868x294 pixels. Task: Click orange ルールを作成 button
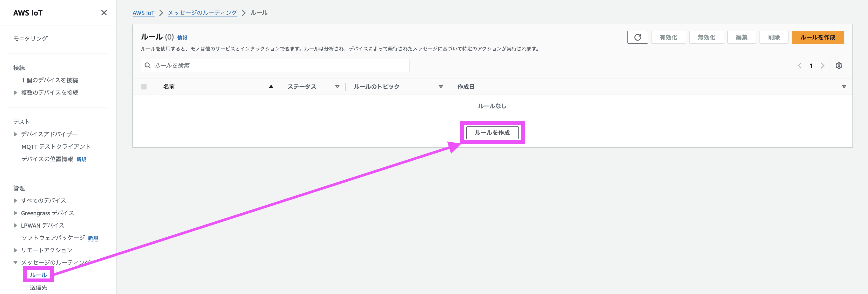(818, 37)
